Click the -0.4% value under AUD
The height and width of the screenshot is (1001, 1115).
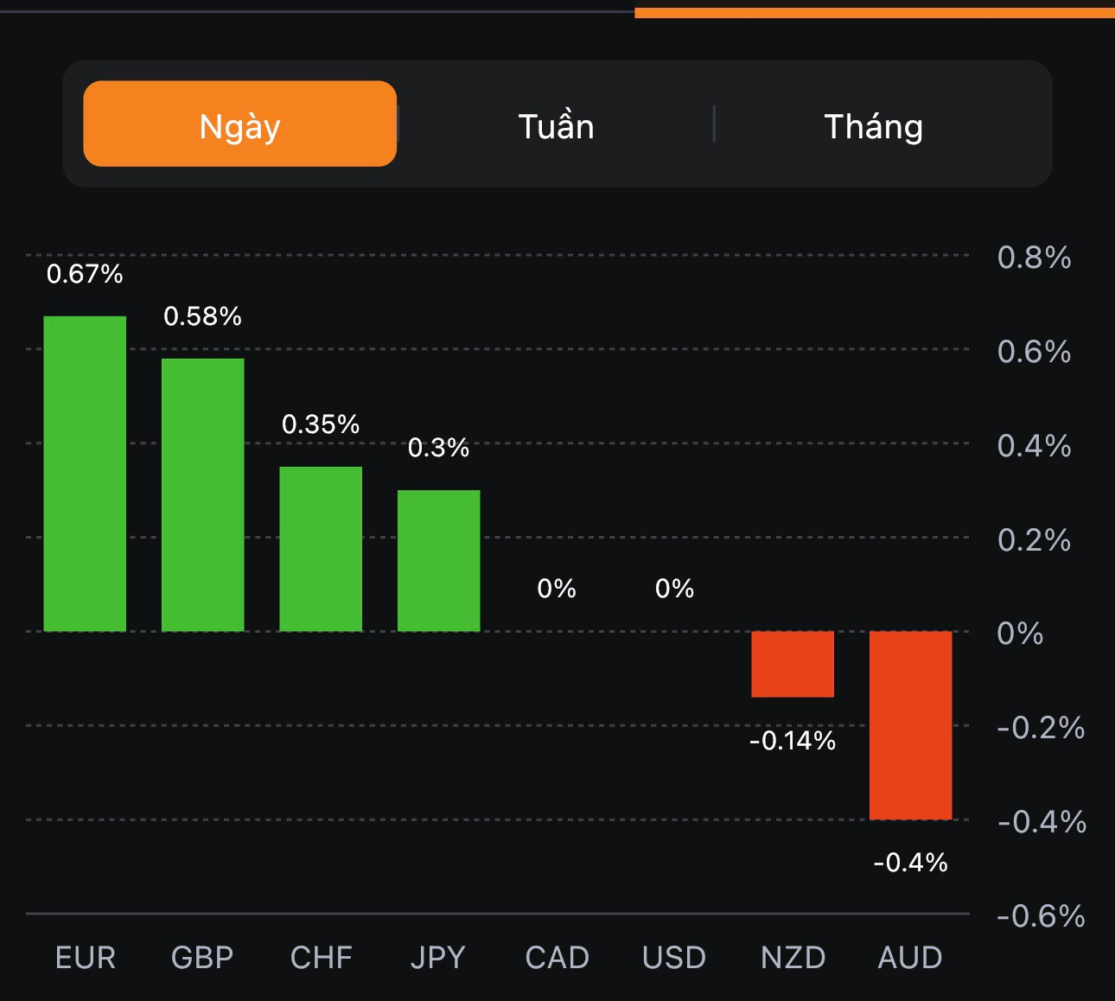coord(910,862)
